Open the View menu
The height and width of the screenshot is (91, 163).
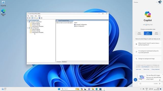click(36, 16)
